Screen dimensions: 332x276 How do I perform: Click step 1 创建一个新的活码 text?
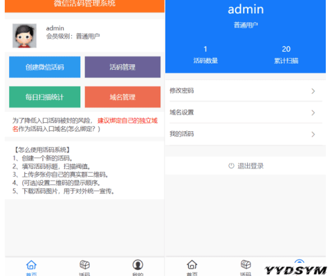tap(43, 158)
